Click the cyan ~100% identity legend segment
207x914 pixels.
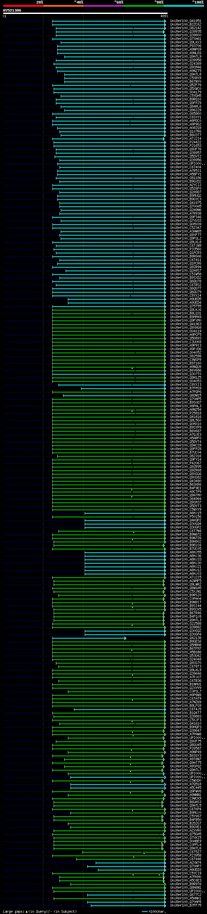tap(183, 6)
